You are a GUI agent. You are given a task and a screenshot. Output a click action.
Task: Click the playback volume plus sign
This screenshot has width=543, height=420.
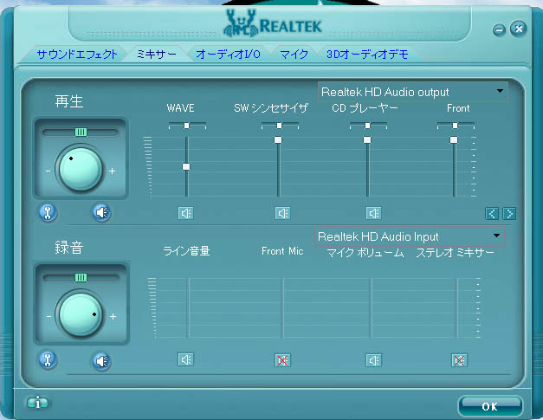click(x=112, y=171)
